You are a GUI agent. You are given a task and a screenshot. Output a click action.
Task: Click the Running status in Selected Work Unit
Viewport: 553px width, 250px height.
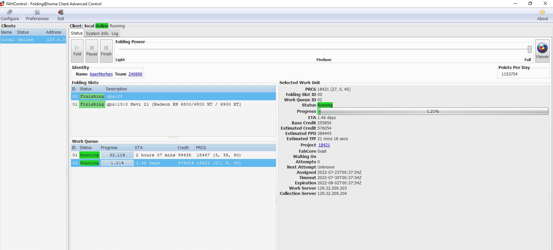click(x=325, y=105)
